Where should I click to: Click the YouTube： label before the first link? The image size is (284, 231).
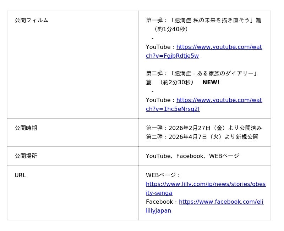[x=160, y=47]
